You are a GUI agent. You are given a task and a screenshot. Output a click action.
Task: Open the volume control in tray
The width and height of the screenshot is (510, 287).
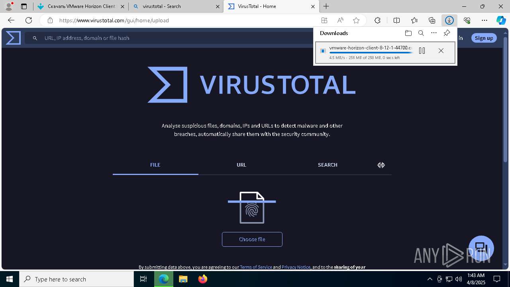459,279
